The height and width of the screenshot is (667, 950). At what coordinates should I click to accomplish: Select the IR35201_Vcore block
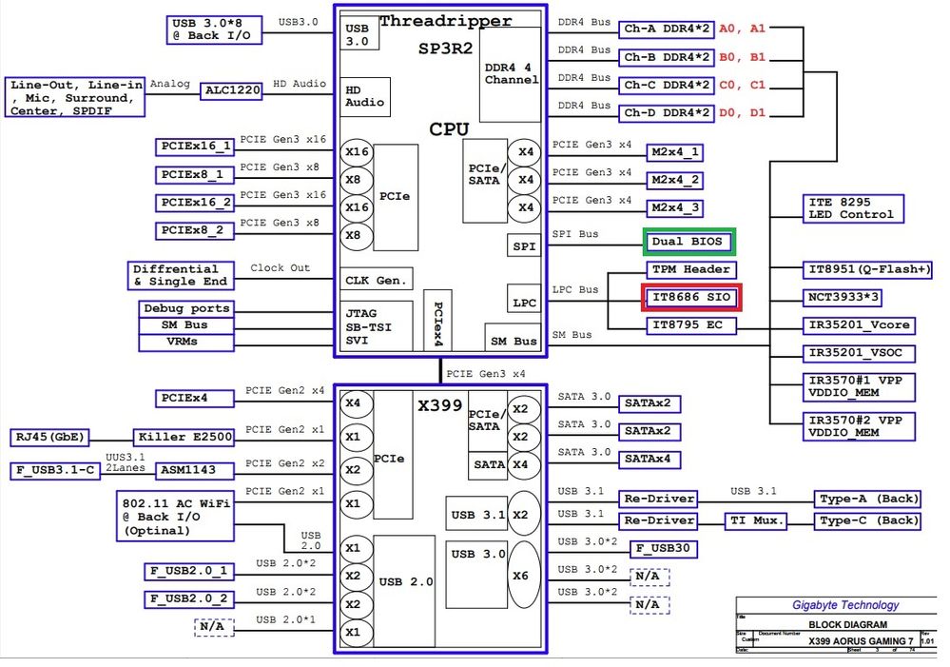859,325
